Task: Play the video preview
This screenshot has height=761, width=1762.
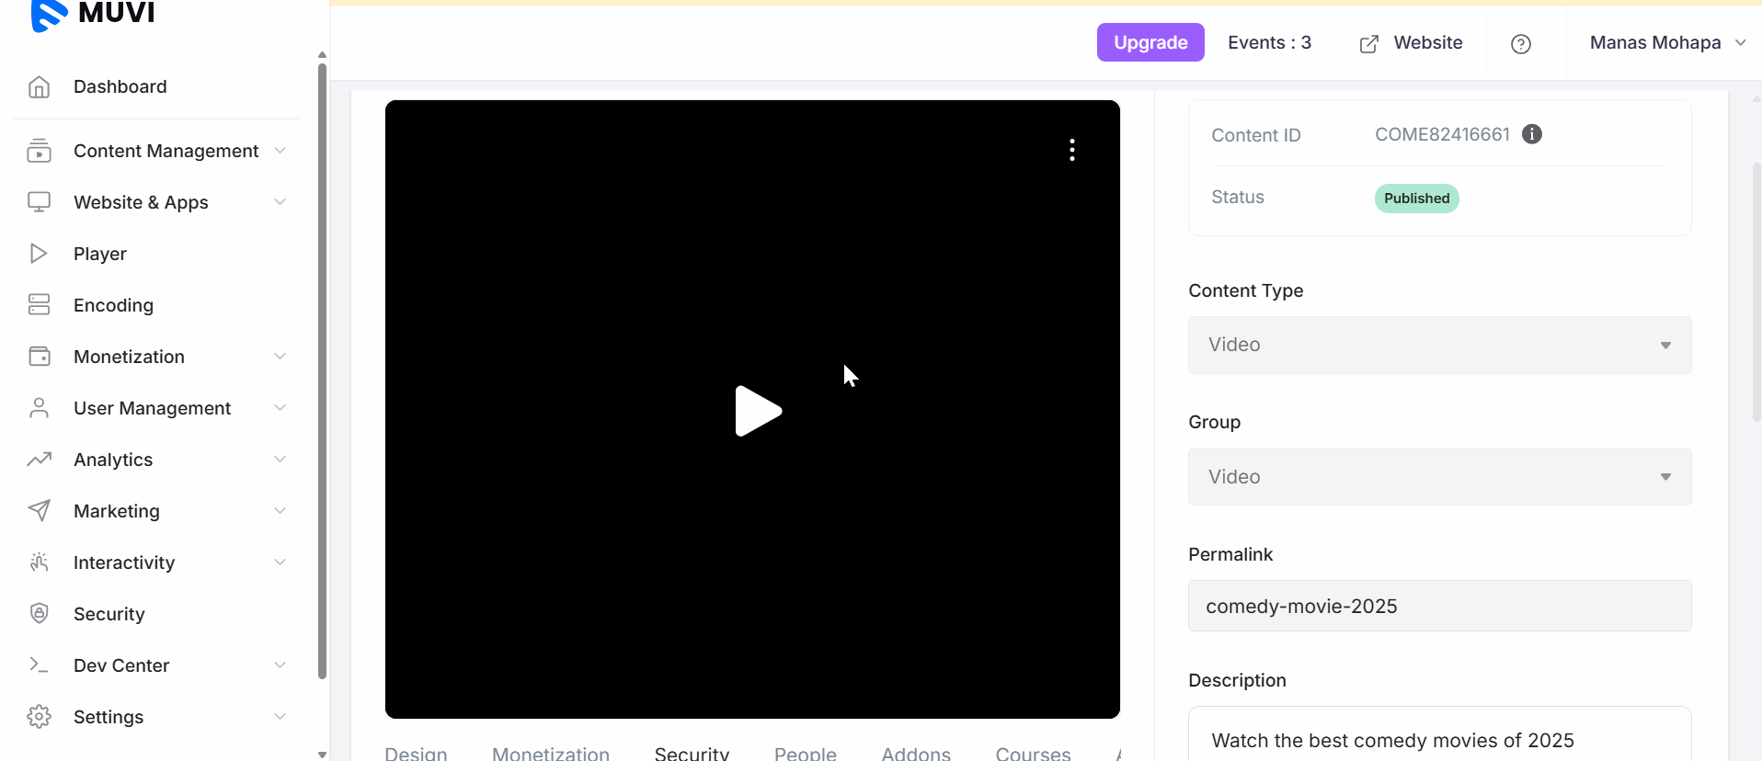Action: (758, 411)
